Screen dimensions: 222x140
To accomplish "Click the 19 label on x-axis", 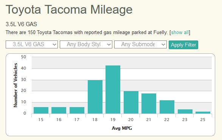I will (113, 120).
